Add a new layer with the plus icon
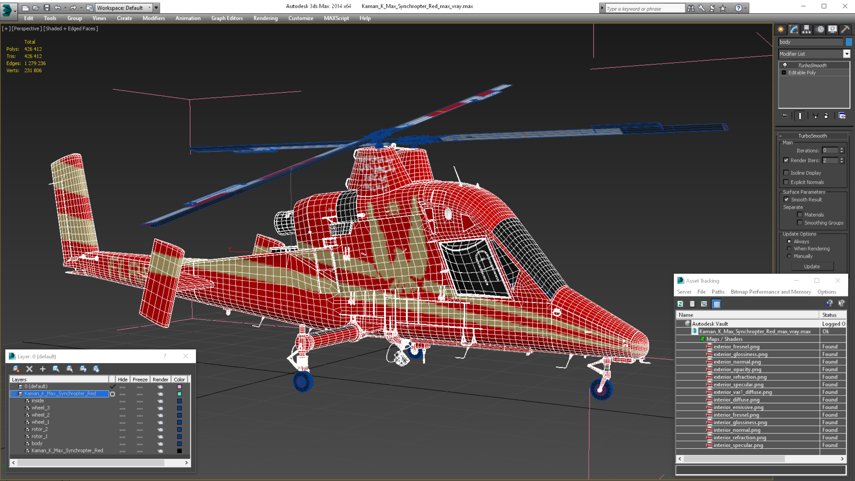The height and width of the screenshot is (481, 855). (42, 369)
